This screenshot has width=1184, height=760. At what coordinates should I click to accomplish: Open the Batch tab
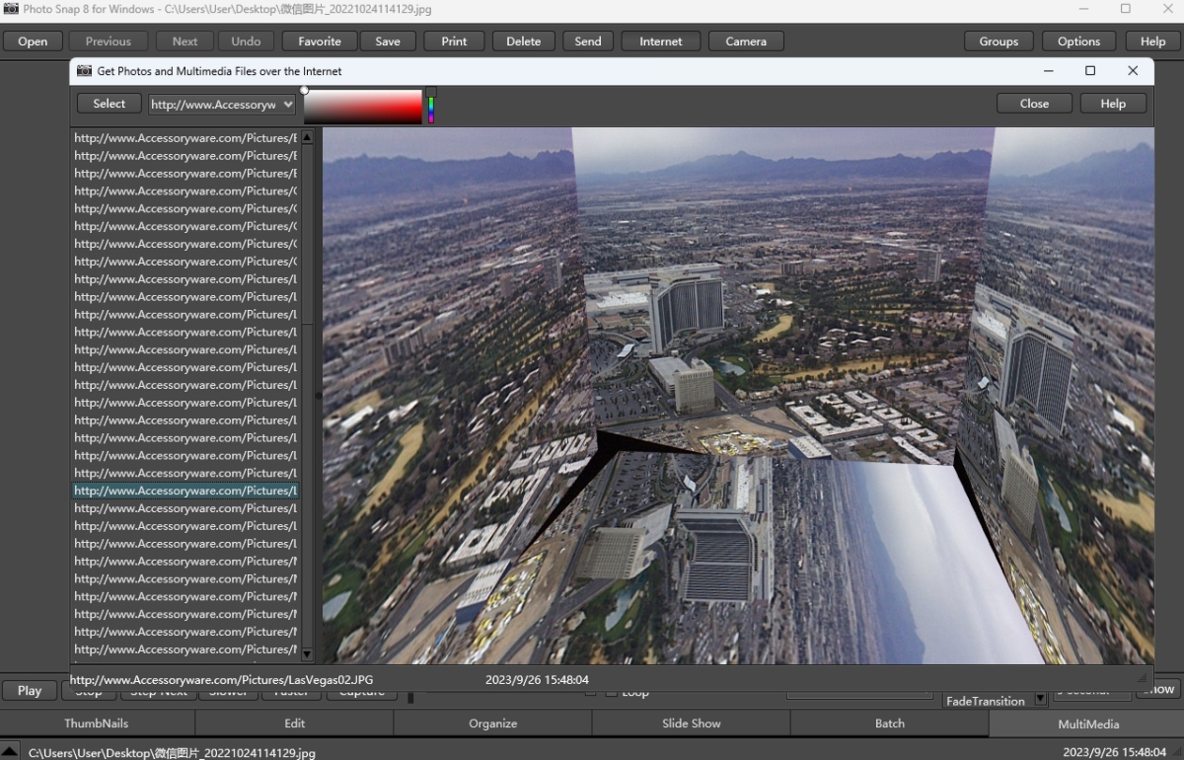(889, 723)
